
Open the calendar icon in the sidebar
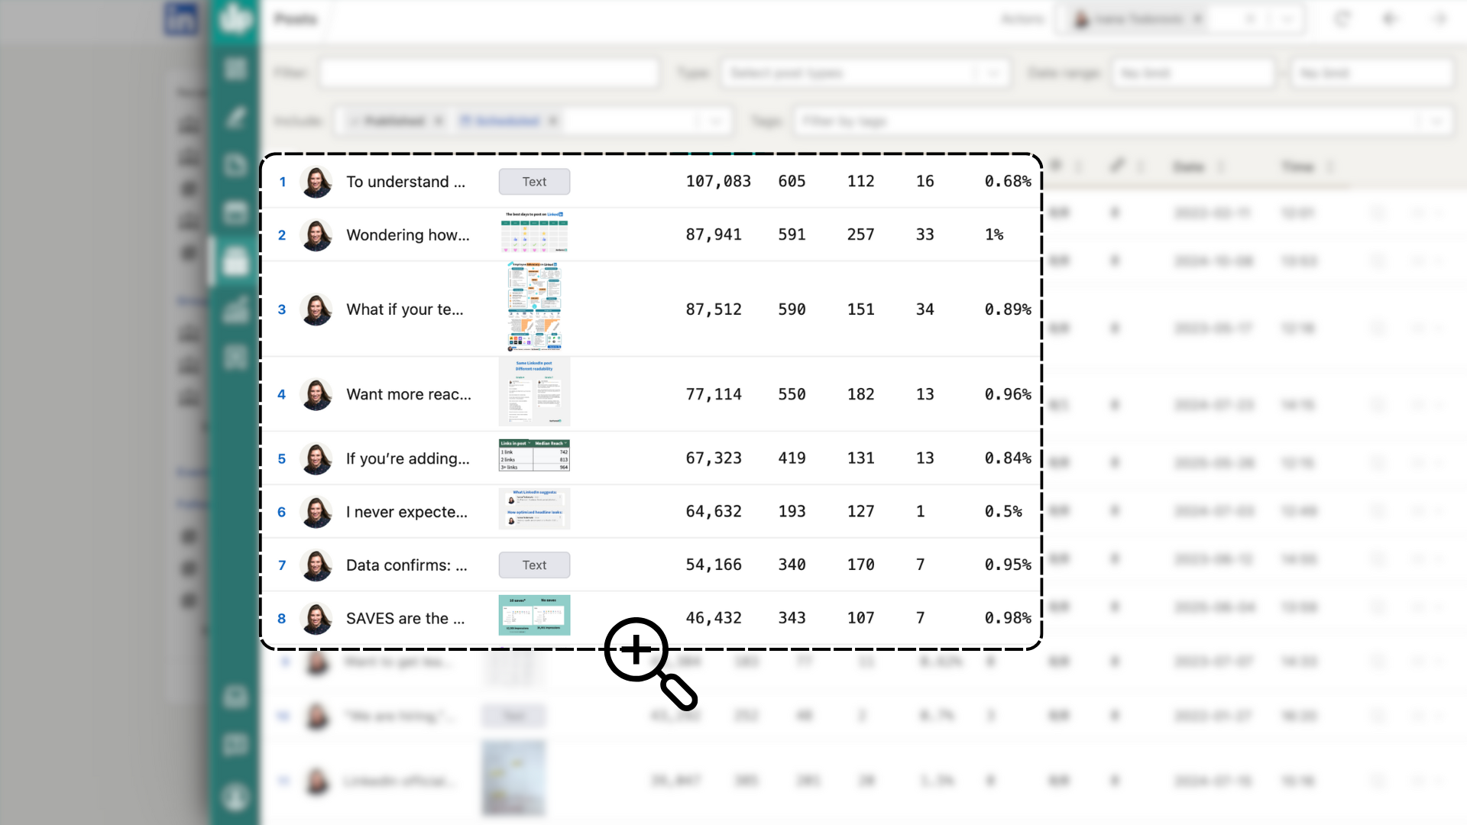click(235, 213)
